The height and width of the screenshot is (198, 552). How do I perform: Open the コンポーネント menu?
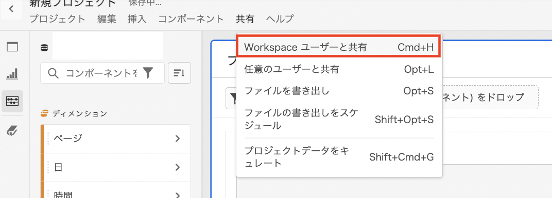point(191,19)
